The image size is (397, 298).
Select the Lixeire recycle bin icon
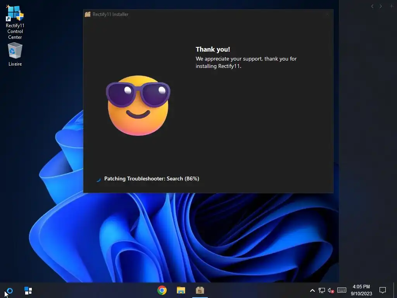pyautogui.click(x=15, y=54)
